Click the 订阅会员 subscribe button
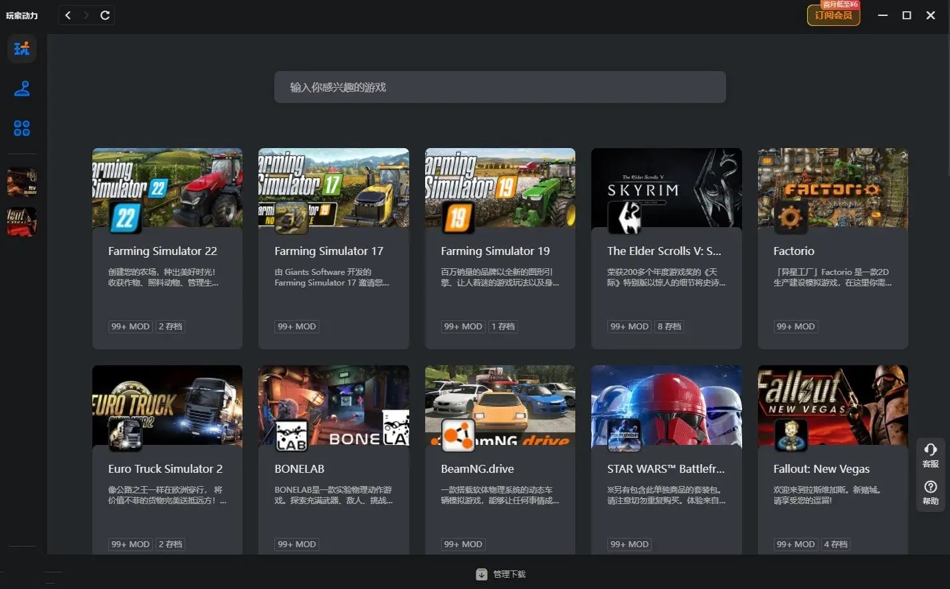The width and height of the screenshot is (950, 589). click(x=834, y=15)
